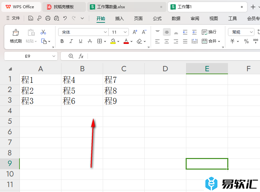Click the new tab plus button
The height and width of the screenshot is (192, 260).
click(253, 7)
